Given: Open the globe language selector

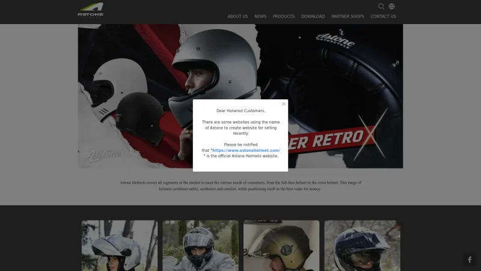Looking at the screenshot, I should click(x=392, y=7).
